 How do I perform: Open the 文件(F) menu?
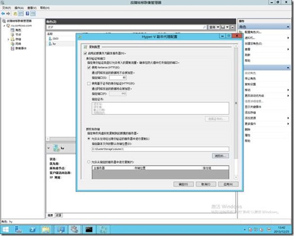pyautogui.click(x=6, y=8)
